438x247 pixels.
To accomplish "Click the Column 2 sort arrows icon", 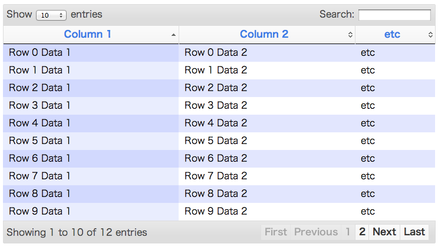I will 350,35.
